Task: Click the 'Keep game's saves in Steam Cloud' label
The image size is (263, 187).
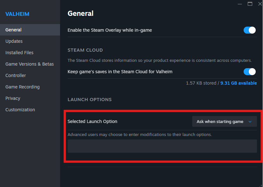Action: click(x=120, y=72)
